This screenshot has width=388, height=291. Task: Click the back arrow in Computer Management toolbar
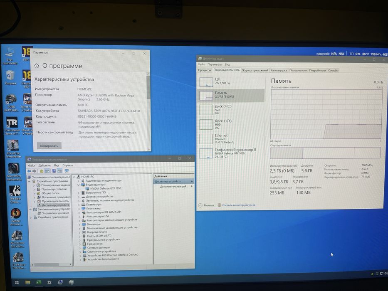click(29, 171)
